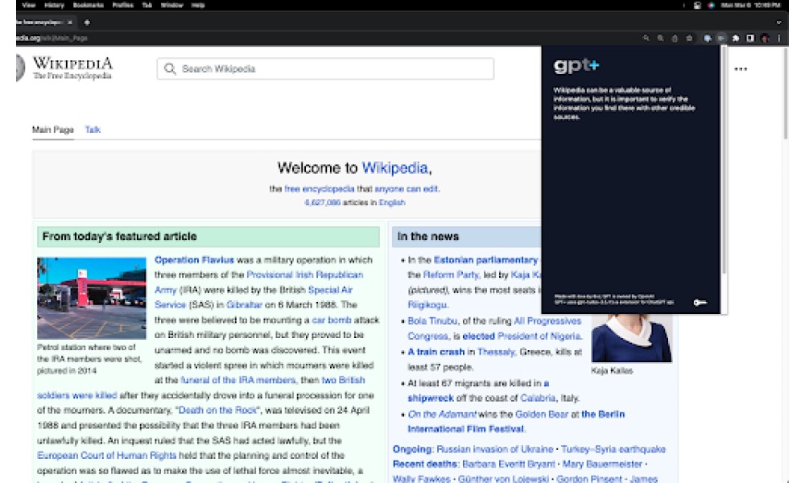Click the second magnifier icon in address bar

click(x=660, y=38)
